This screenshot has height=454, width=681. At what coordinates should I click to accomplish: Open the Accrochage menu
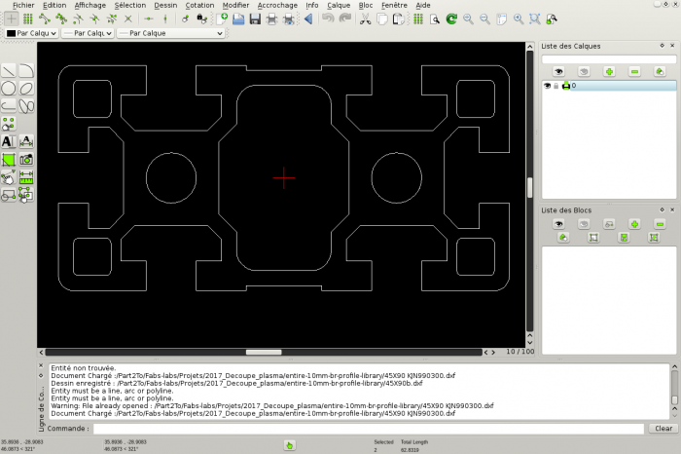click(277, 5)
